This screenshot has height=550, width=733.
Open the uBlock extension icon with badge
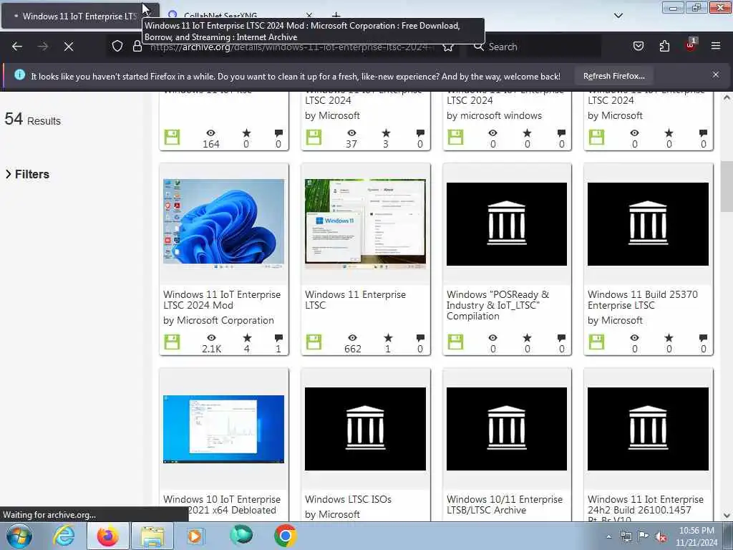click(x=691, y=45)
